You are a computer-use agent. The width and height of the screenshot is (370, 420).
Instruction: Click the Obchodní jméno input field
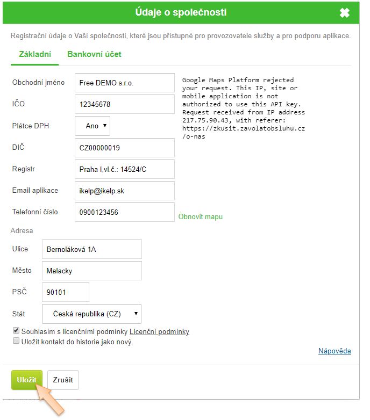pyautogui.click(x=124, y=83)
